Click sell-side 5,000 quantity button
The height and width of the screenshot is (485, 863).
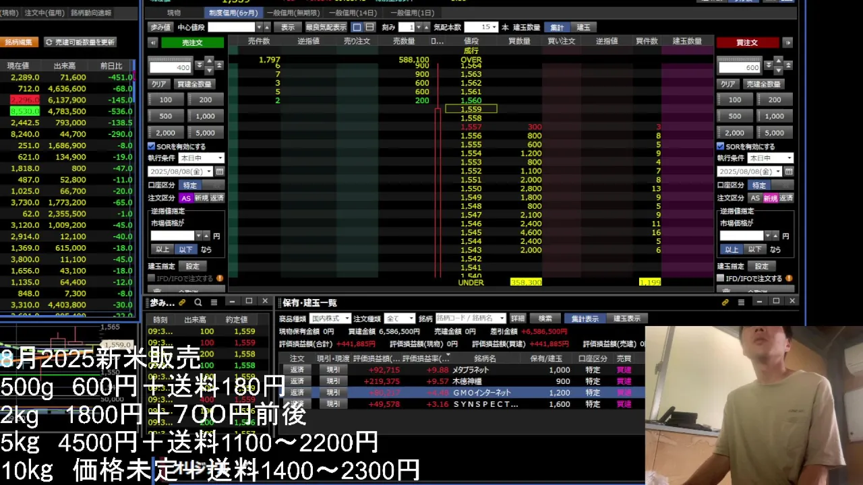(x=206, y=133)
